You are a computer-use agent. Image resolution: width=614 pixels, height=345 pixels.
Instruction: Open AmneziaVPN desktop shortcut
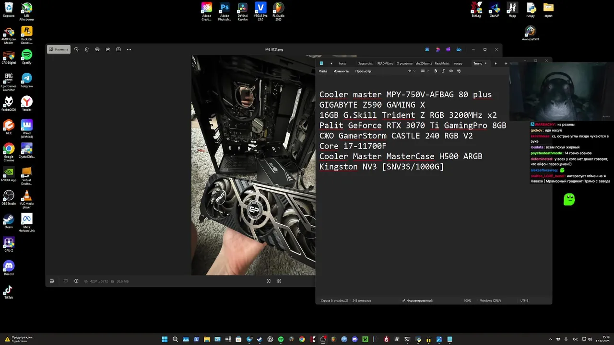530,34
